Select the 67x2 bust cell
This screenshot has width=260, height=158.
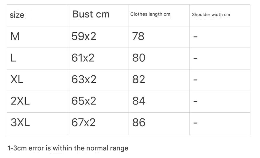83,123
